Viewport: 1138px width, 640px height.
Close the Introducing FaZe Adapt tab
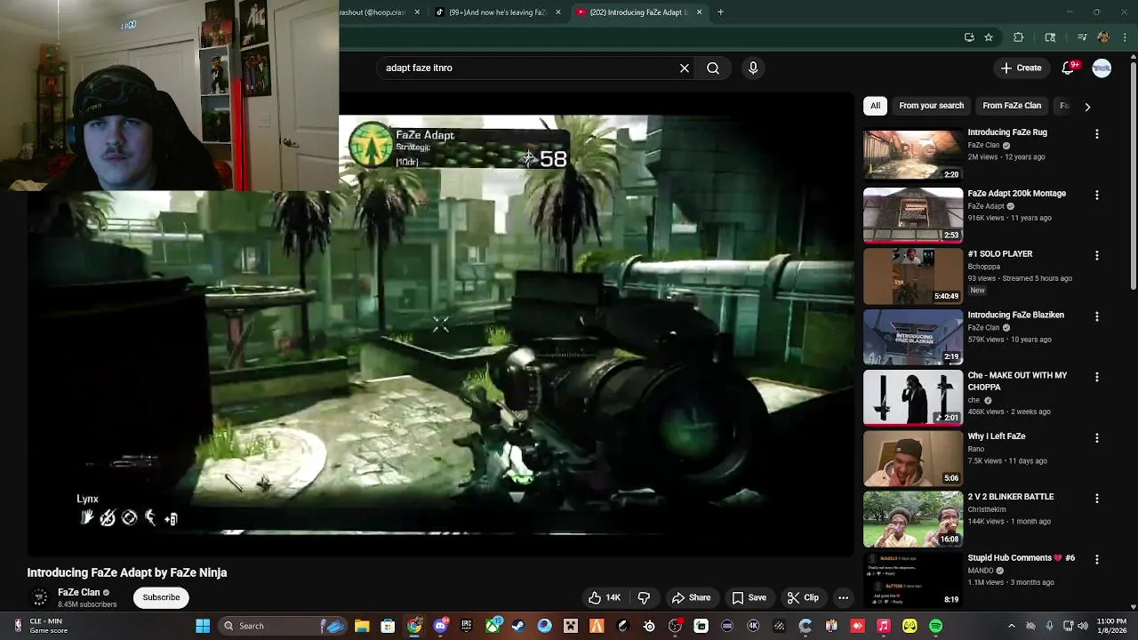pyautogui.click(x=699, y=12)
